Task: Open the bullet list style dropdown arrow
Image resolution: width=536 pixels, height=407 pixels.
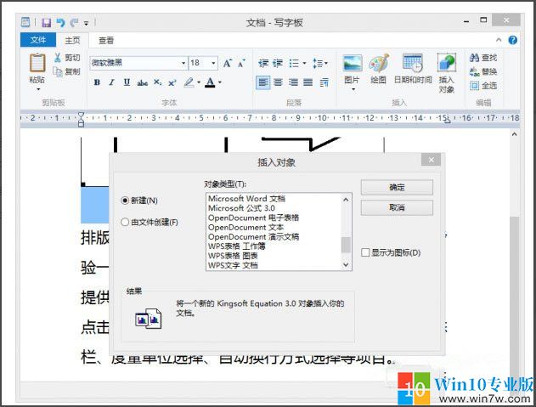Action: [x=304, y=63]
